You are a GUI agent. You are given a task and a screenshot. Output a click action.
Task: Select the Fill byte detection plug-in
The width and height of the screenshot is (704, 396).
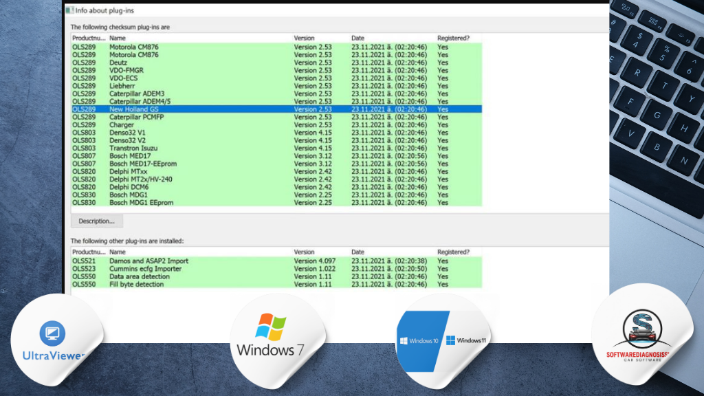point(136,285)
